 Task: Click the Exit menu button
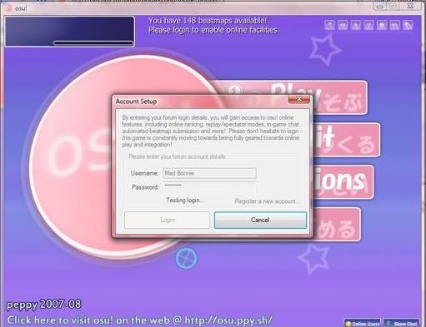pos(337,225)
